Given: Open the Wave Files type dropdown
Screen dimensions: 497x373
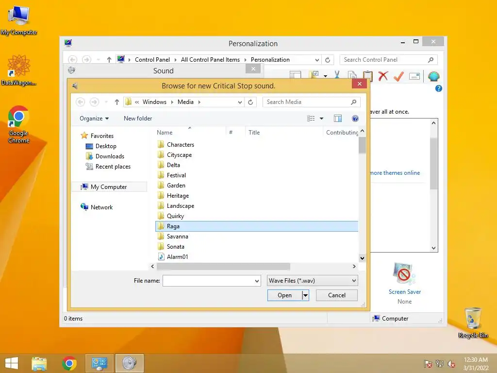Looking at the screenshot, I should point(313,281).
